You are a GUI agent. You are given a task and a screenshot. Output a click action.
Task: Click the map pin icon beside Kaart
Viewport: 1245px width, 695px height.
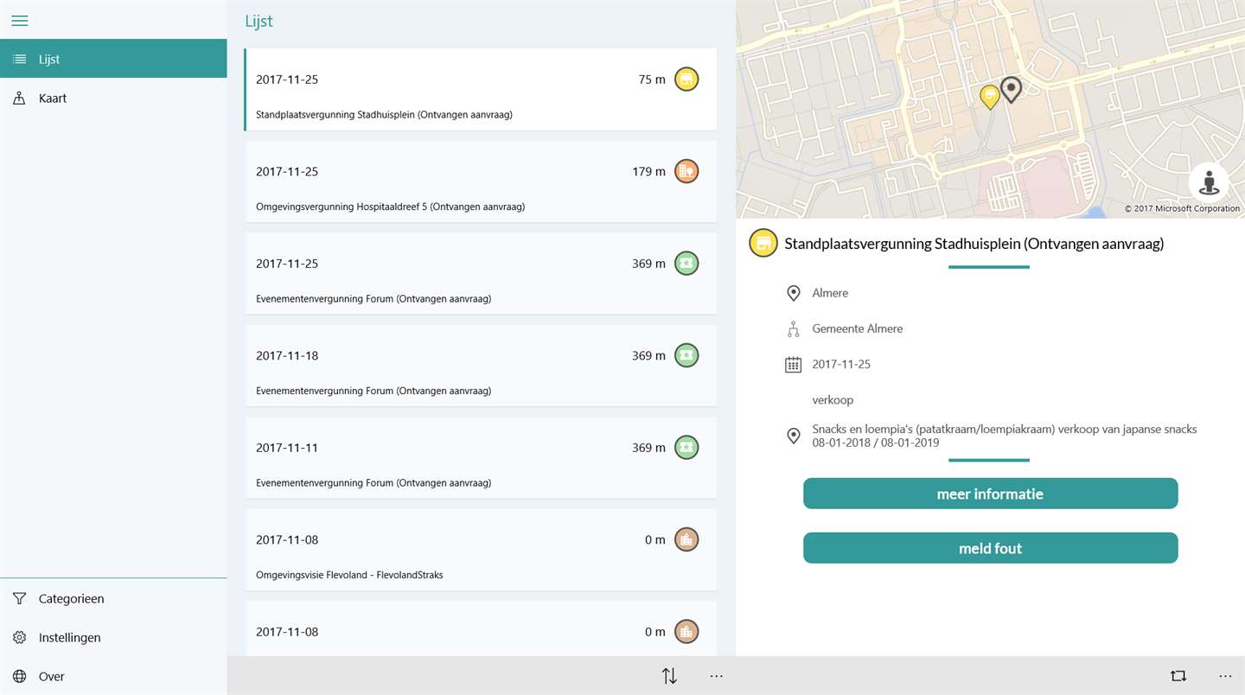(19, 99)
